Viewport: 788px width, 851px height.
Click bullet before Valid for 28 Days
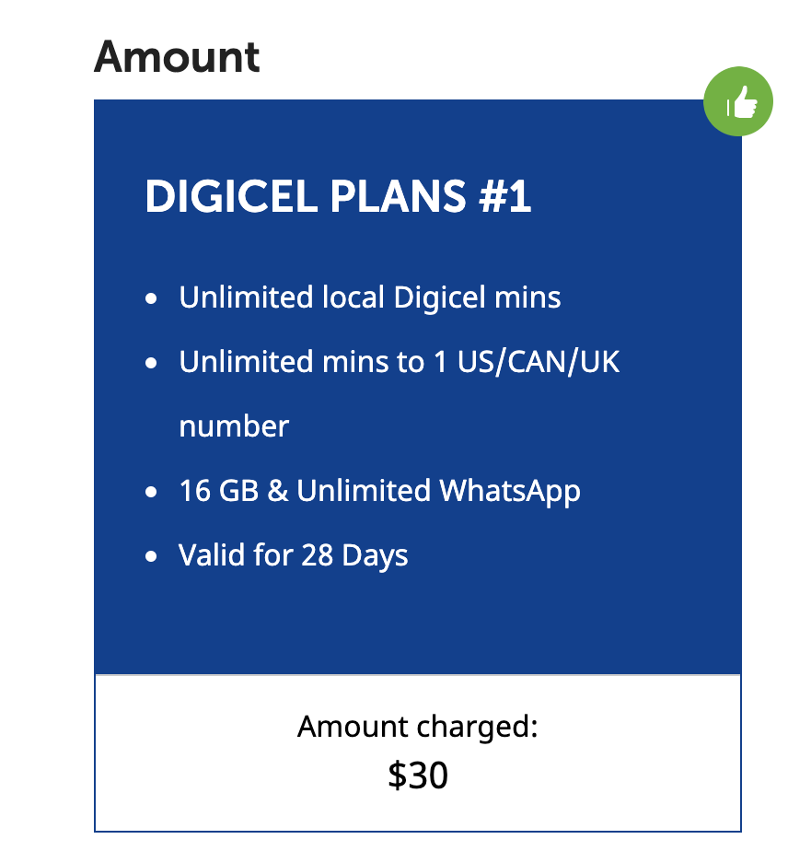(x=151, y=557)
